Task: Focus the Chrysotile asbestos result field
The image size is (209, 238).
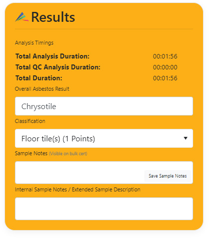Action: pyautogui.click(x=104, y=106)
